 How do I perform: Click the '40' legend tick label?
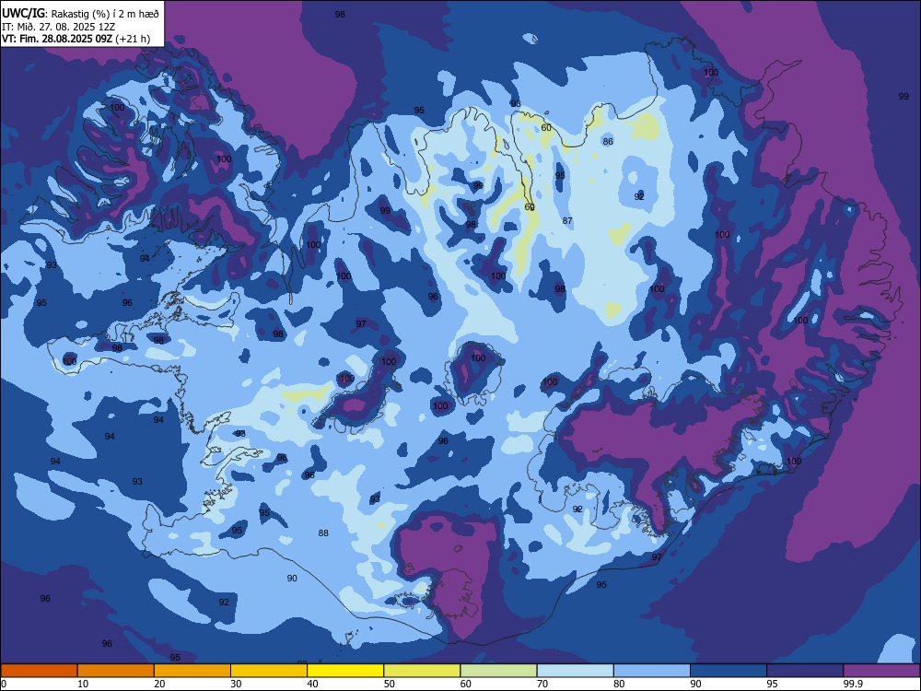(x=313, y=684)
